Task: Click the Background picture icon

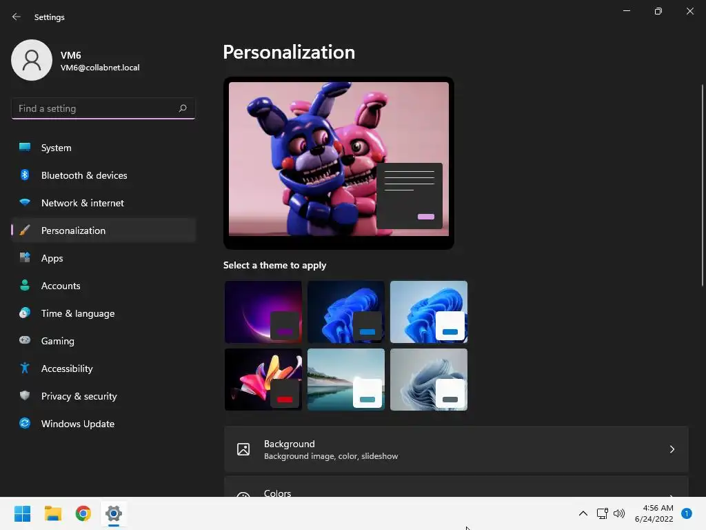Action: 243,449
